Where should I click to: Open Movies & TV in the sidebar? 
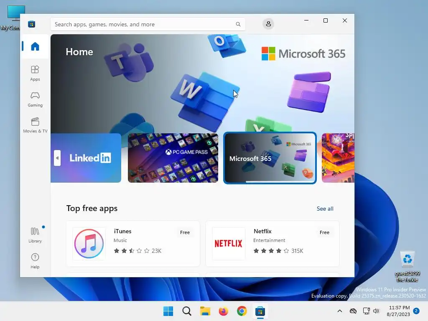pos(35,125)
